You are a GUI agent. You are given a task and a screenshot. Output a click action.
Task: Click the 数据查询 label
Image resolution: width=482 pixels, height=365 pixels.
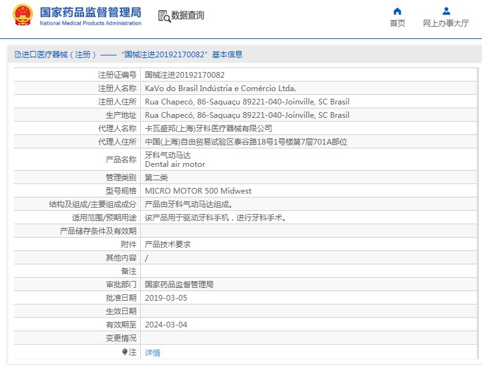tap(187, 15)
